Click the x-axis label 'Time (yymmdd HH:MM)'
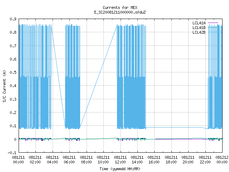The width and height of the screenshot is (229, 172). click(x=120, y=169)
